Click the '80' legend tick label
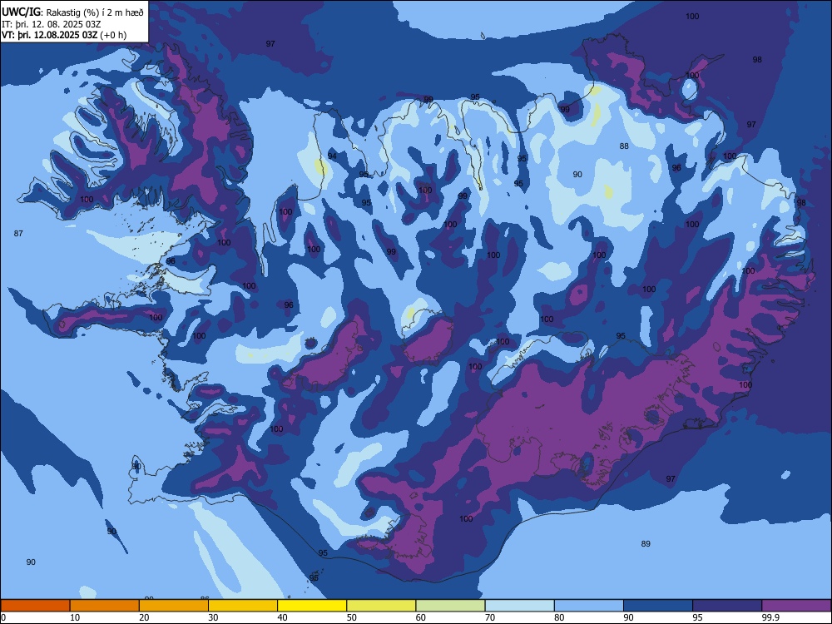Viewport: 832px width, 624px height. point(559,617)
